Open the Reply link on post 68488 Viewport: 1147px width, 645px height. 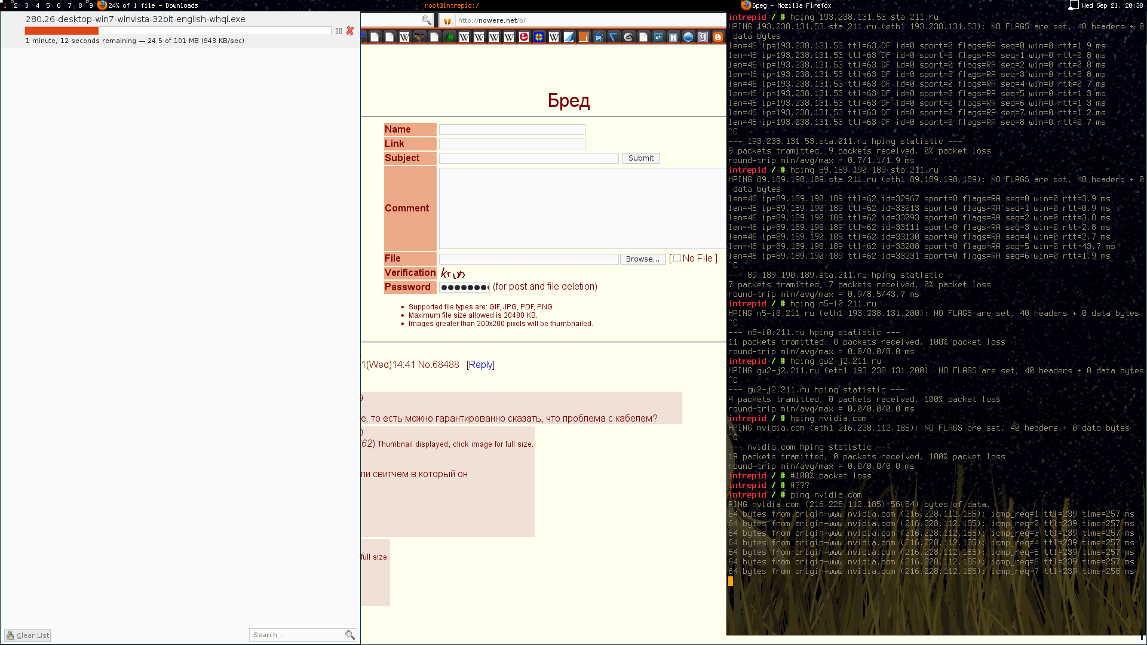[480, 364]
